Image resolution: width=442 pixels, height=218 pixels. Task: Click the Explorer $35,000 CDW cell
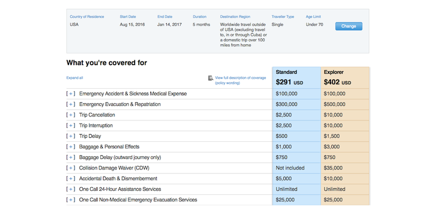pos(345,168)
